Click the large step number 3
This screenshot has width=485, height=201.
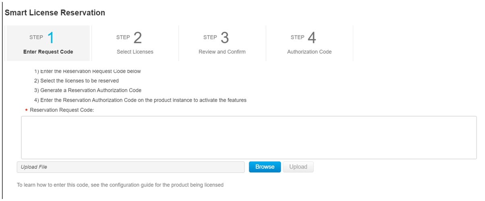(x=225, y=37)
